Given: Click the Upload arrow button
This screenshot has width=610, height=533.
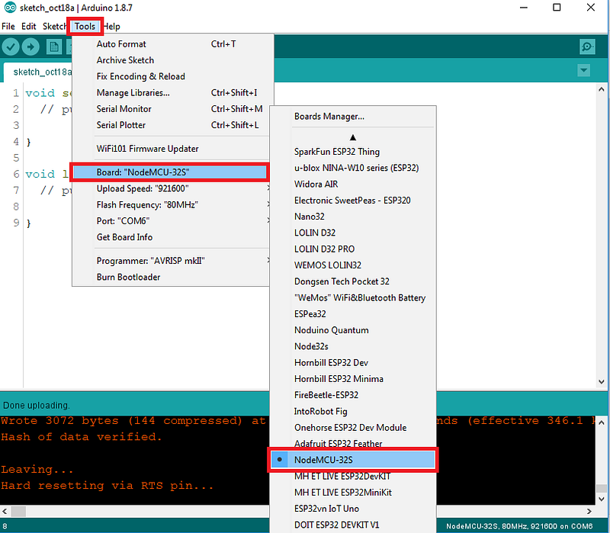Looking at the screenshot, I should pos(30,47).
